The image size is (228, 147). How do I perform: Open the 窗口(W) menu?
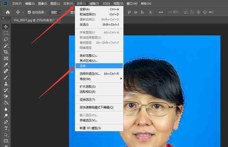coord(132,4)
